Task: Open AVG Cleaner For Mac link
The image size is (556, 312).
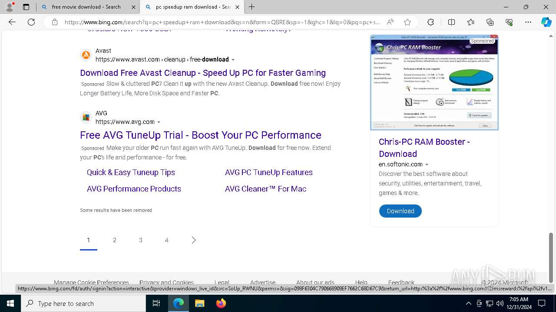Action: click(x=265, y=189)
